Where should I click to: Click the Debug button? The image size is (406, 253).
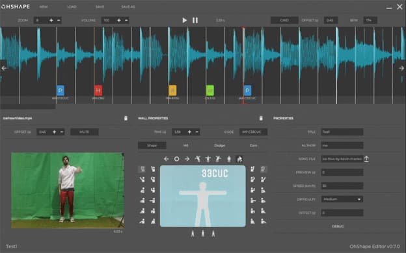(x=338, y=226)
